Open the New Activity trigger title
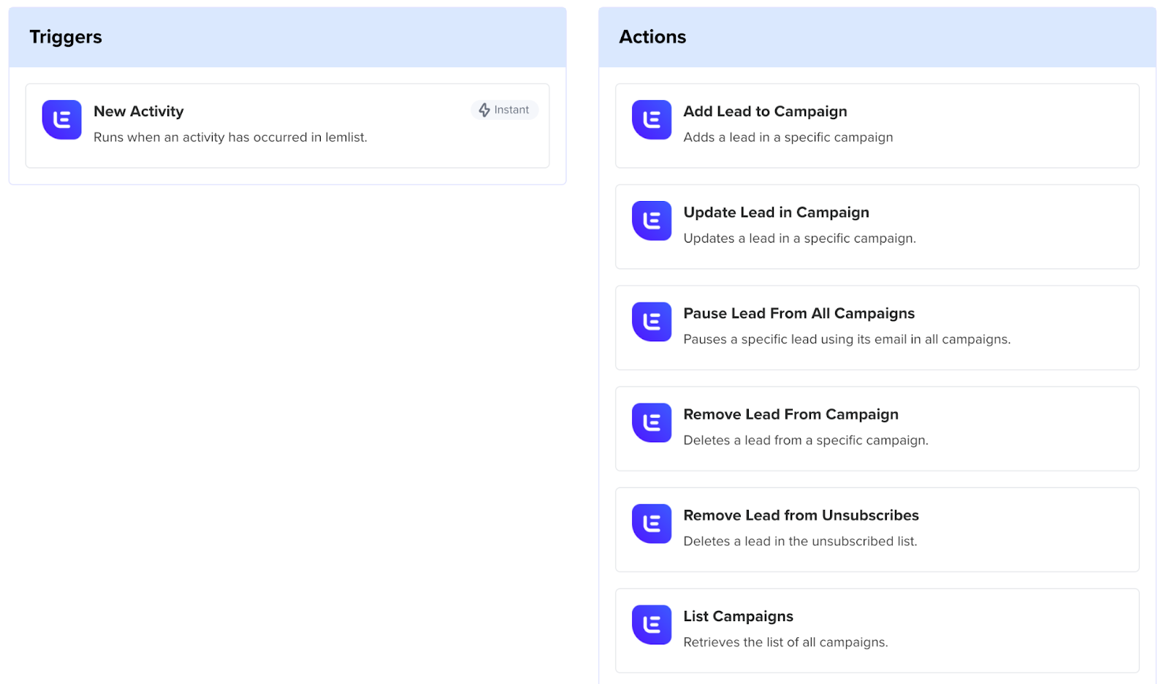Screen dimensions: 1169x684 (x=138, y=111)
